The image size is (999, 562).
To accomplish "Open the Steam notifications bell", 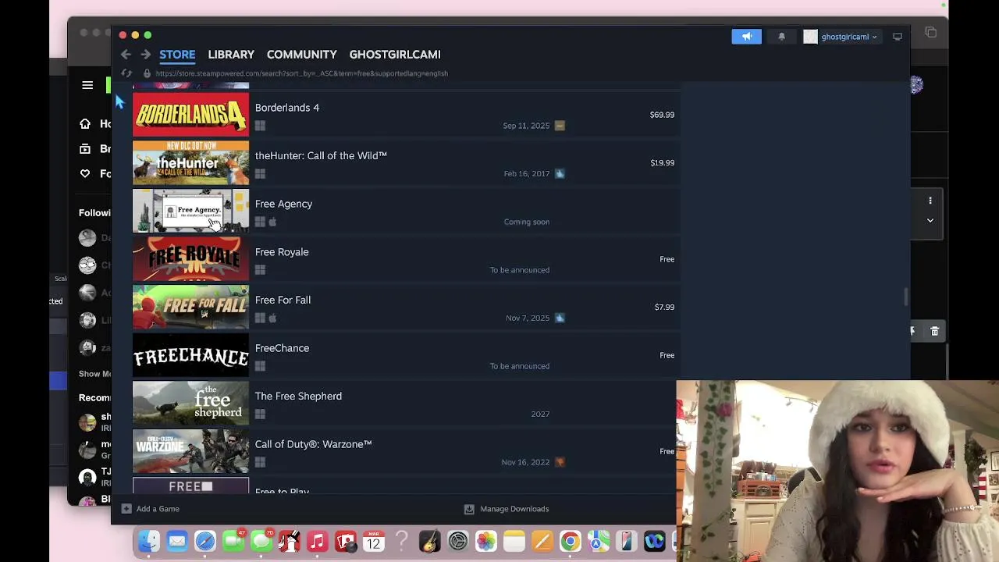I will [781, 37].
